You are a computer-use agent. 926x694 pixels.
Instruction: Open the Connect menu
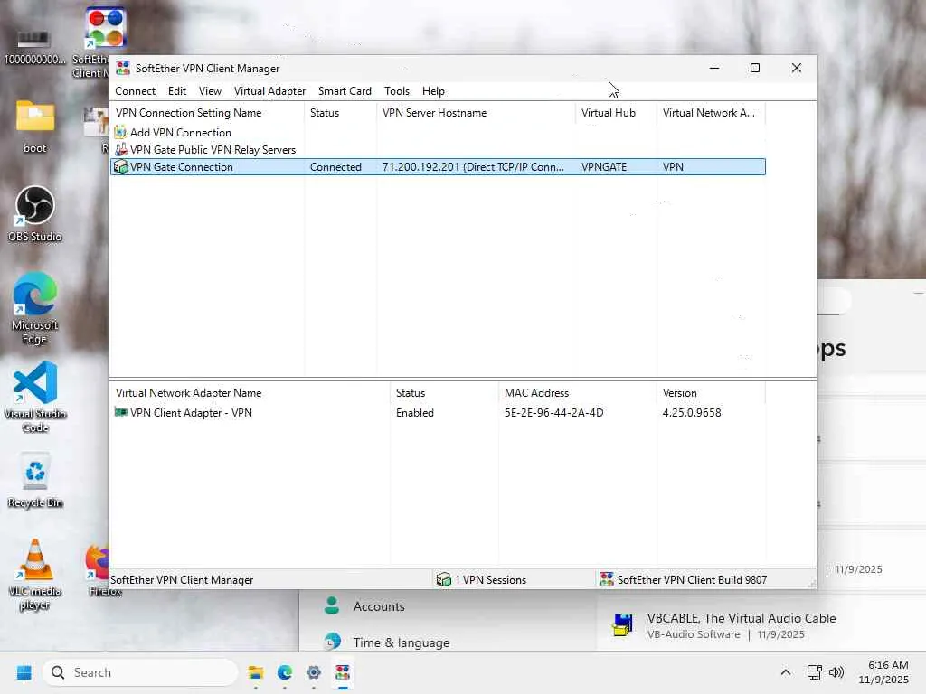pos(136,91)
